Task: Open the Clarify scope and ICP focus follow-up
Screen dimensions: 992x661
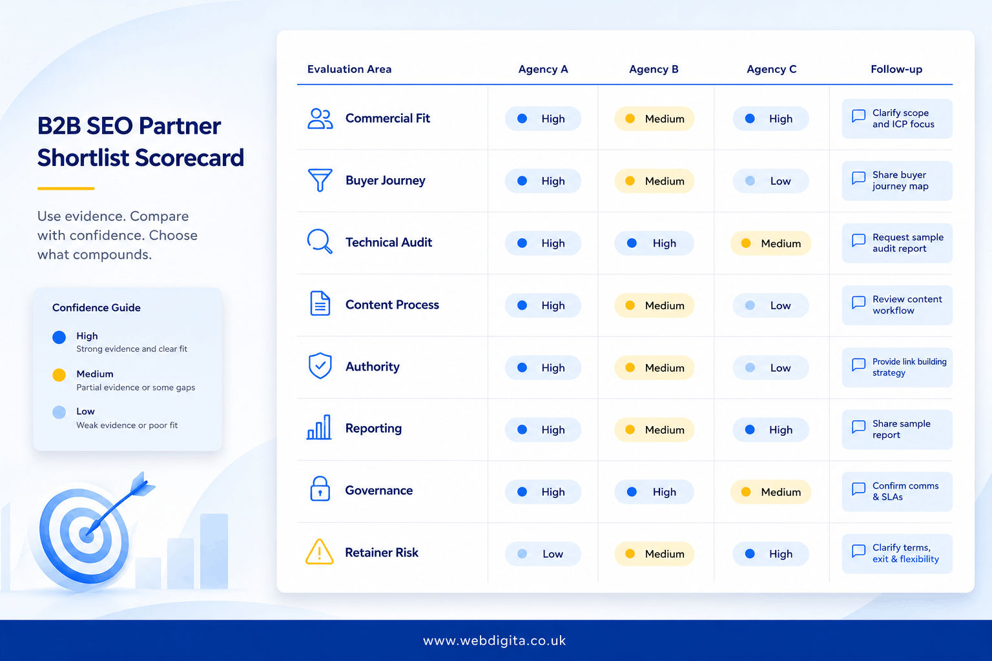Action: pyautogui.click(x=897, y=119)
